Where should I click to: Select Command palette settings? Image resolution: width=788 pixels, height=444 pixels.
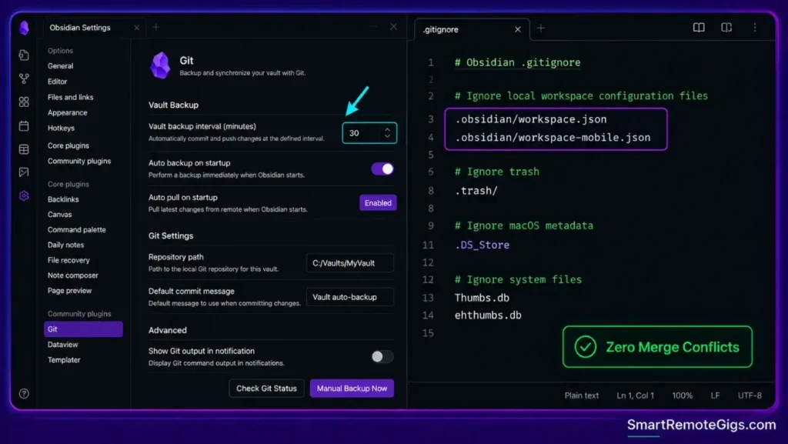tap(76, 229)
